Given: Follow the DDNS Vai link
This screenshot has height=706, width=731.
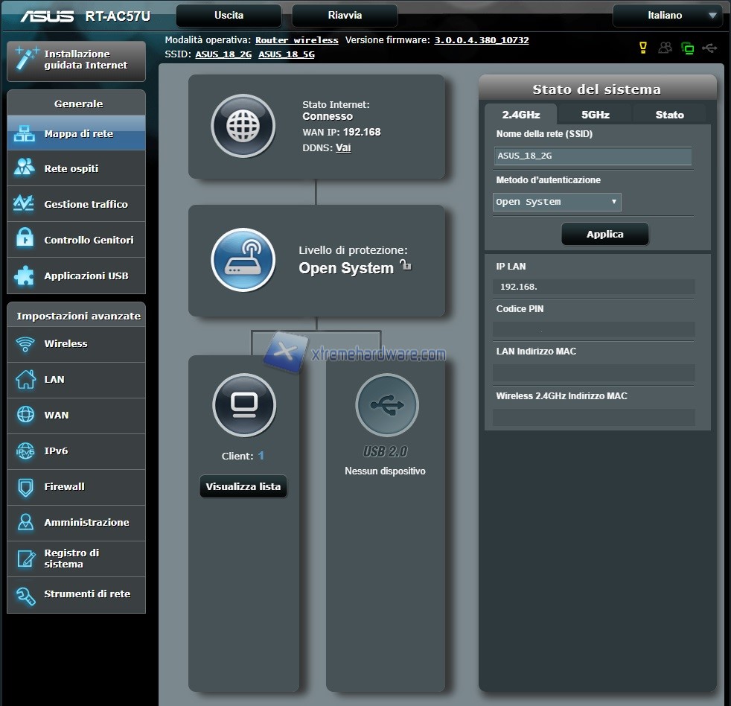Looking at the screenshot, I should pos(343,147).
